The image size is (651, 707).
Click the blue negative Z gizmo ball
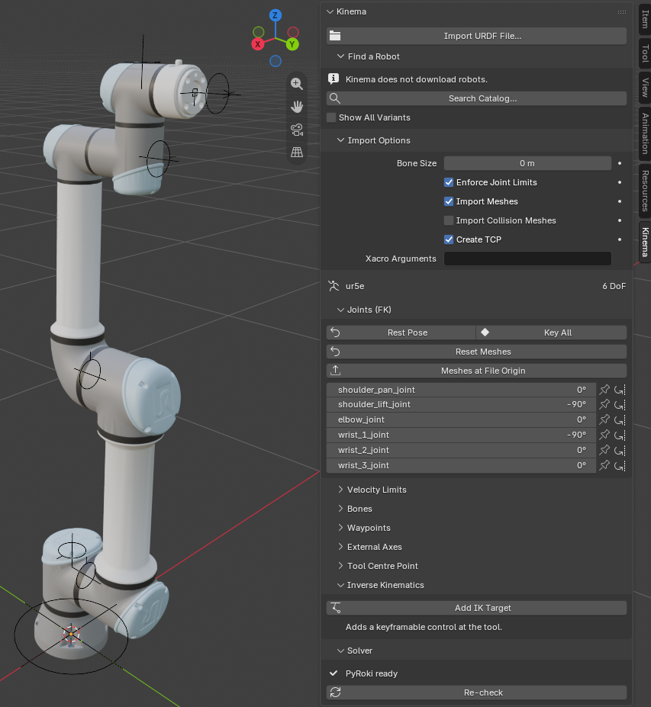276,61
